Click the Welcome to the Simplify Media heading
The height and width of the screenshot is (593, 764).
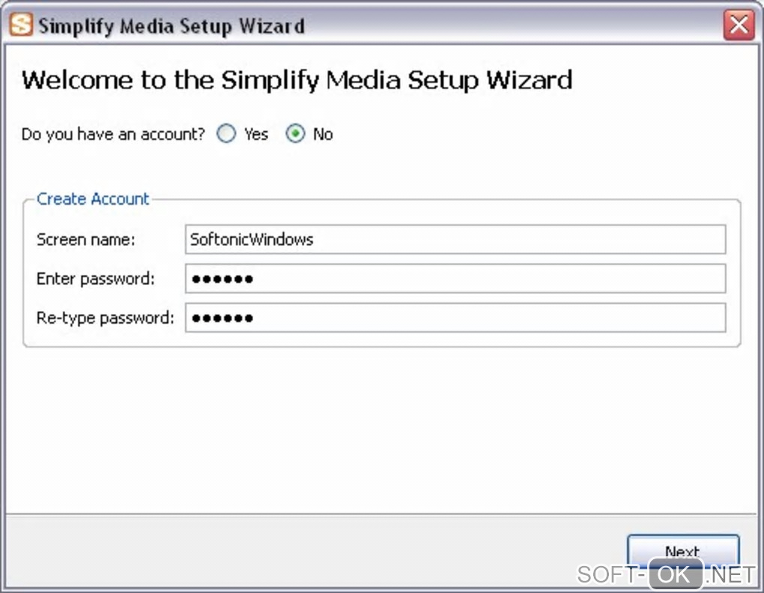(297, 79)
